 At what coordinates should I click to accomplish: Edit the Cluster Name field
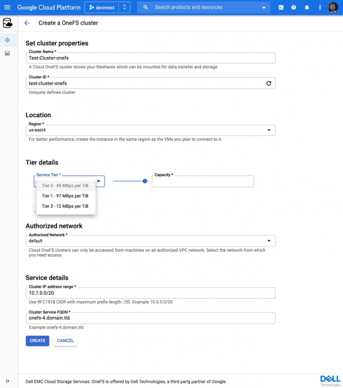[x=150, y=58]
